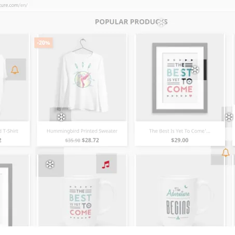
Task: Click the browser address bar URL
Action: coord(14,5)
